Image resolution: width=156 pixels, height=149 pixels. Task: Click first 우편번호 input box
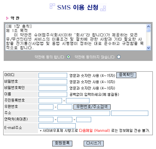(46, 107)
